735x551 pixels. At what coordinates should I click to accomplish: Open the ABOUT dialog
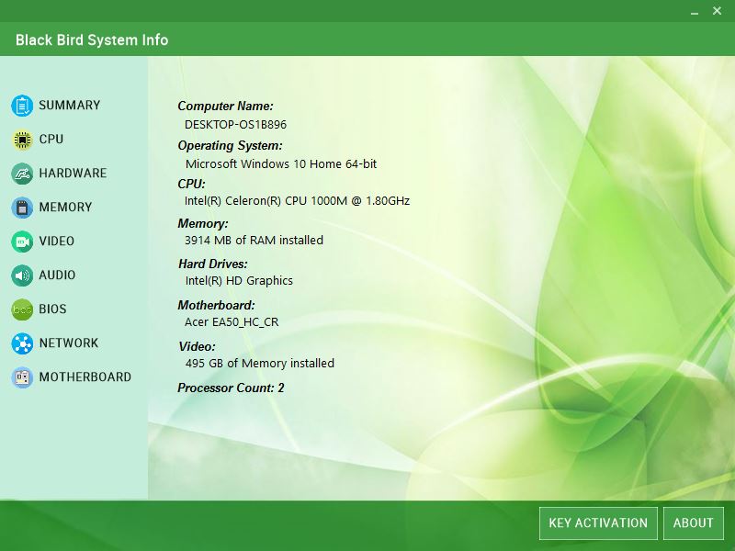[x=694, y=523]
